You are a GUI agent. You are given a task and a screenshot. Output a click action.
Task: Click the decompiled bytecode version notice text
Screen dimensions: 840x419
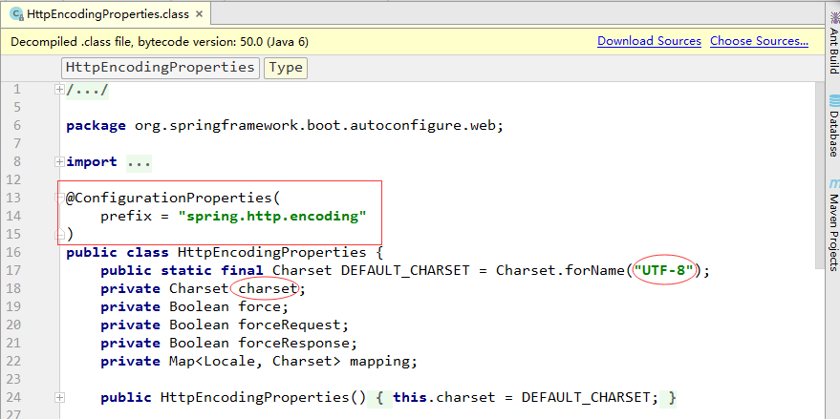160,42
